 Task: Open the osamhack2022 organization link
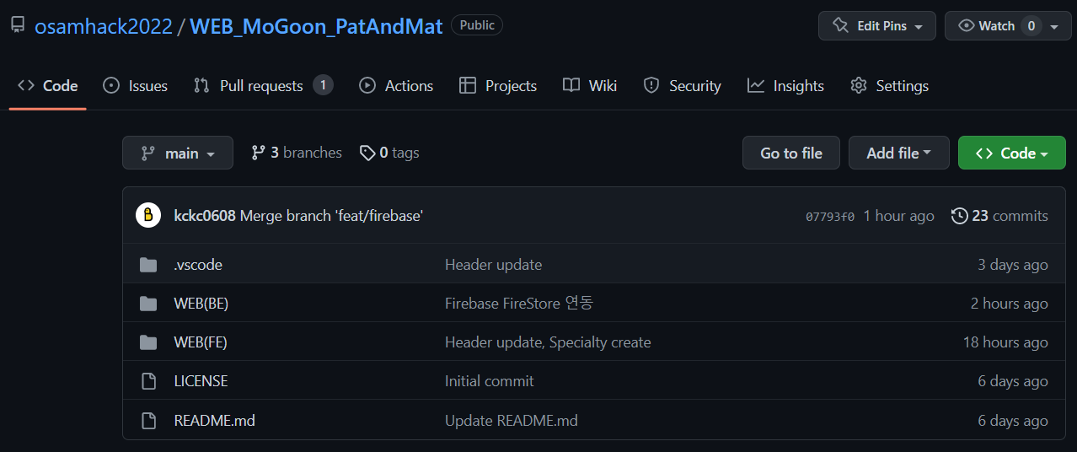point(103,26)
